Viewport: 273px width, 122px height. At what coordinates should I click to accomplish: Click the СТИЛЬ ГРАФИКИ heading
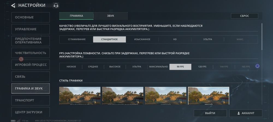pos(71,81)
